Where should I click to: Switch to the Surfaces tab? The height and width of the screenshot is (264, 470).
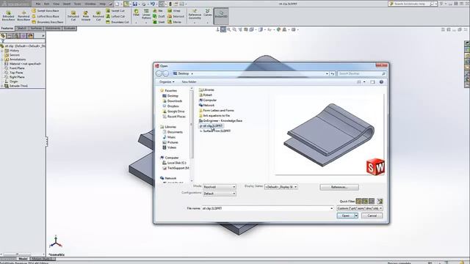click(x=36, y=29)
